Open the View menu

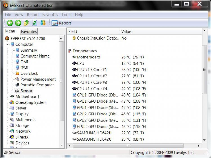pos(19,15)
